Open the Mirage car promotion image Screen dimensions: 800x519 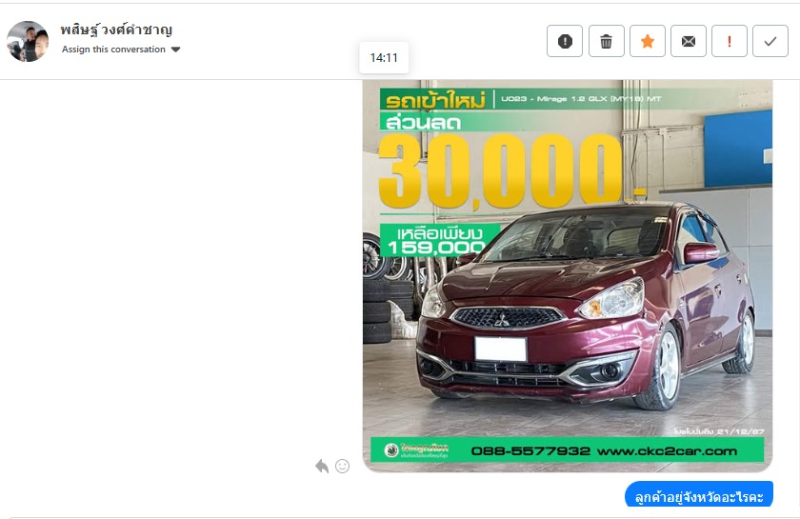click(568, 275)
